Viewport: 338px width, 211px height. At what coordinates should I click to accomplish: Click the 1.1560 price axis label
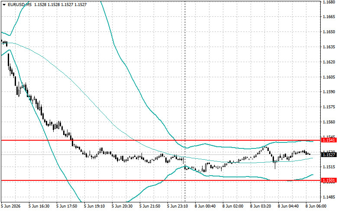tap(329, 122)
